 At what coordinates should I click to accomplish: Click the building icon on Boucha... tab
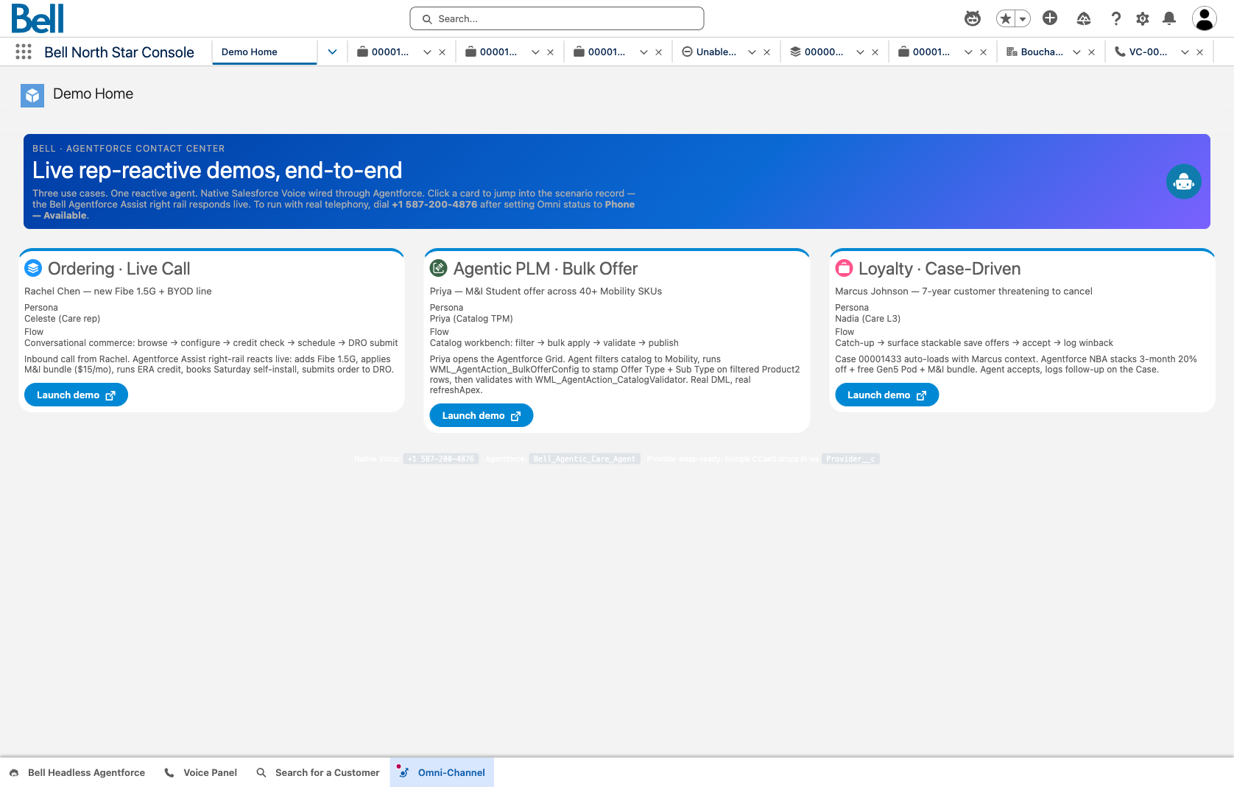click(1012, 52)
